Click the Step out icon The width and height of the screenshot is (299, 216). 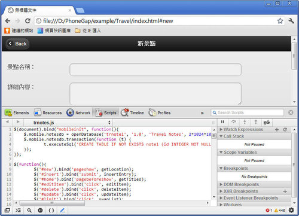(x=255, y=122)
